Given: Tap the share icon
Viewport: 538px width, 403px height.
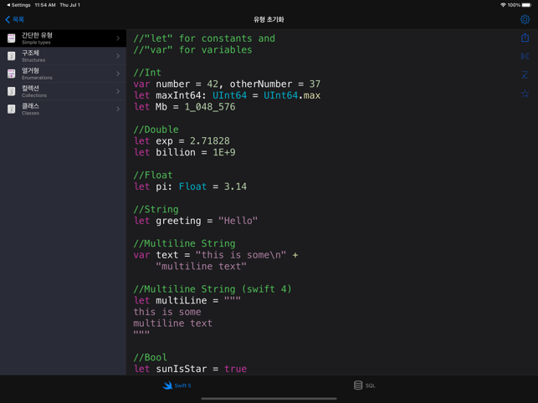Looking at the screenshot, I should coord(525,38).
